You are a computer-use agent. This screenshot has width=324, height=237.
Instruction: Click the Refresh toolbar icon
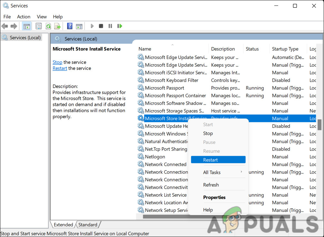pos(48,26)
